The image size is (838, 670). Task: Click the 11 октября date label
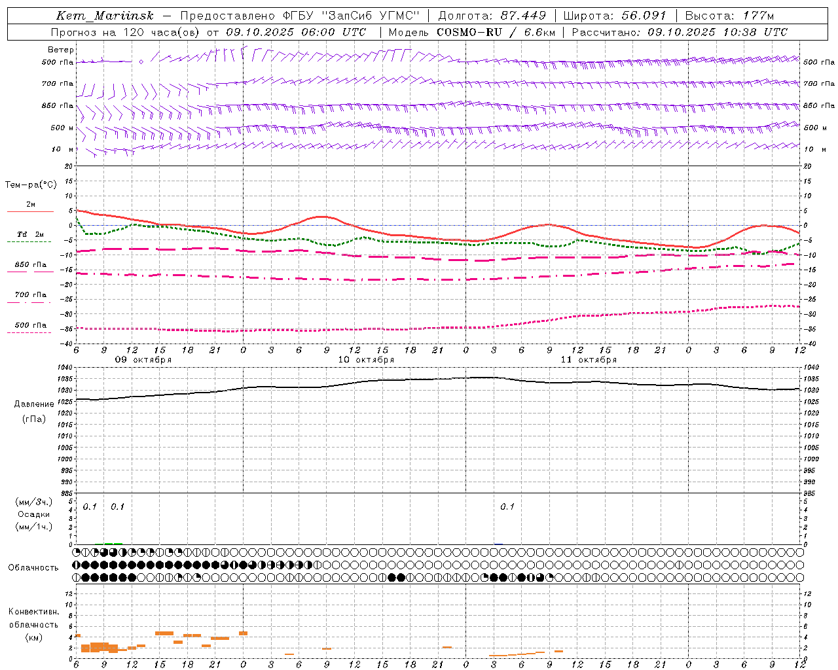pyautogui.click(x=589, y=360)
